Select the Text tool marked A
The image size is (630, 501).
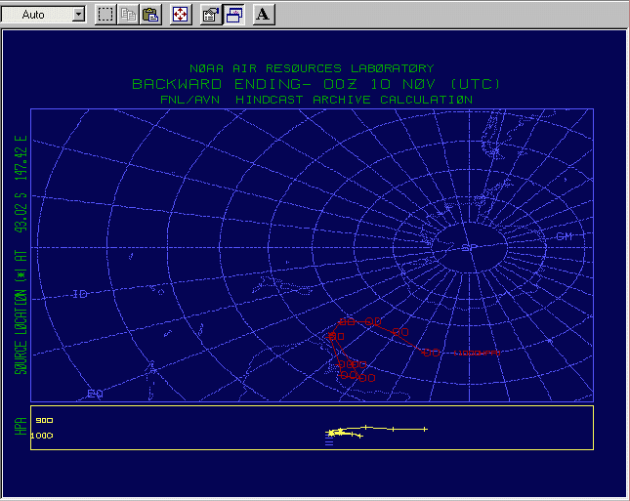pyautogui.click(x=264, y=15)
